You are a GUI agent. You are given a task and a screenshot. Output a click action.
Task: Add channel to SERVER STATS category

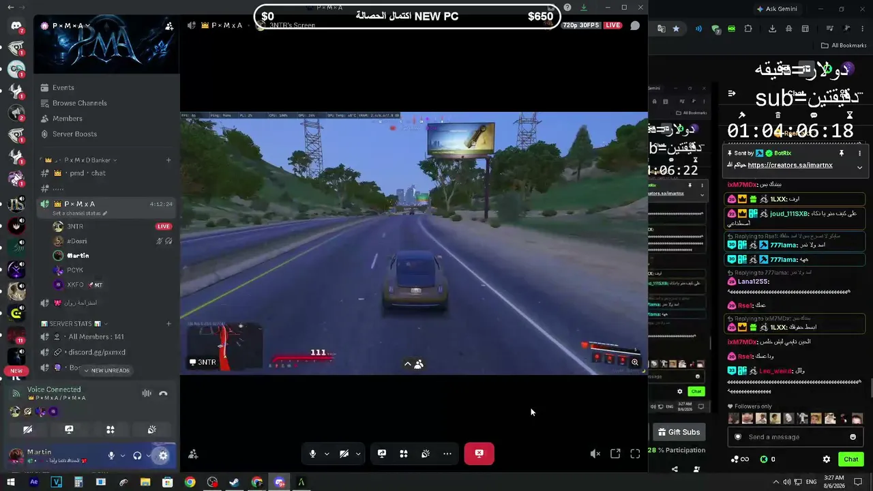(168, 324)
